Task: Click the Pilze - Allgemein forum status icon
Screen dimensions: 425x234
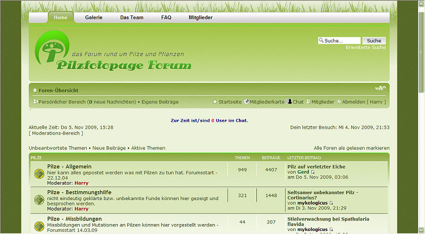Action: click(x=39, y=174)
